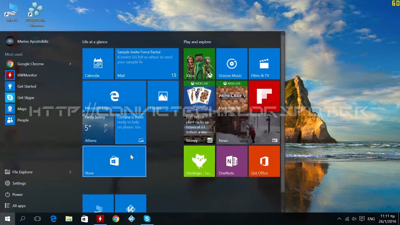Expand File Explorer jump list arrow
The width and height of the screenshot is (400, 225).
click(70, 172)
